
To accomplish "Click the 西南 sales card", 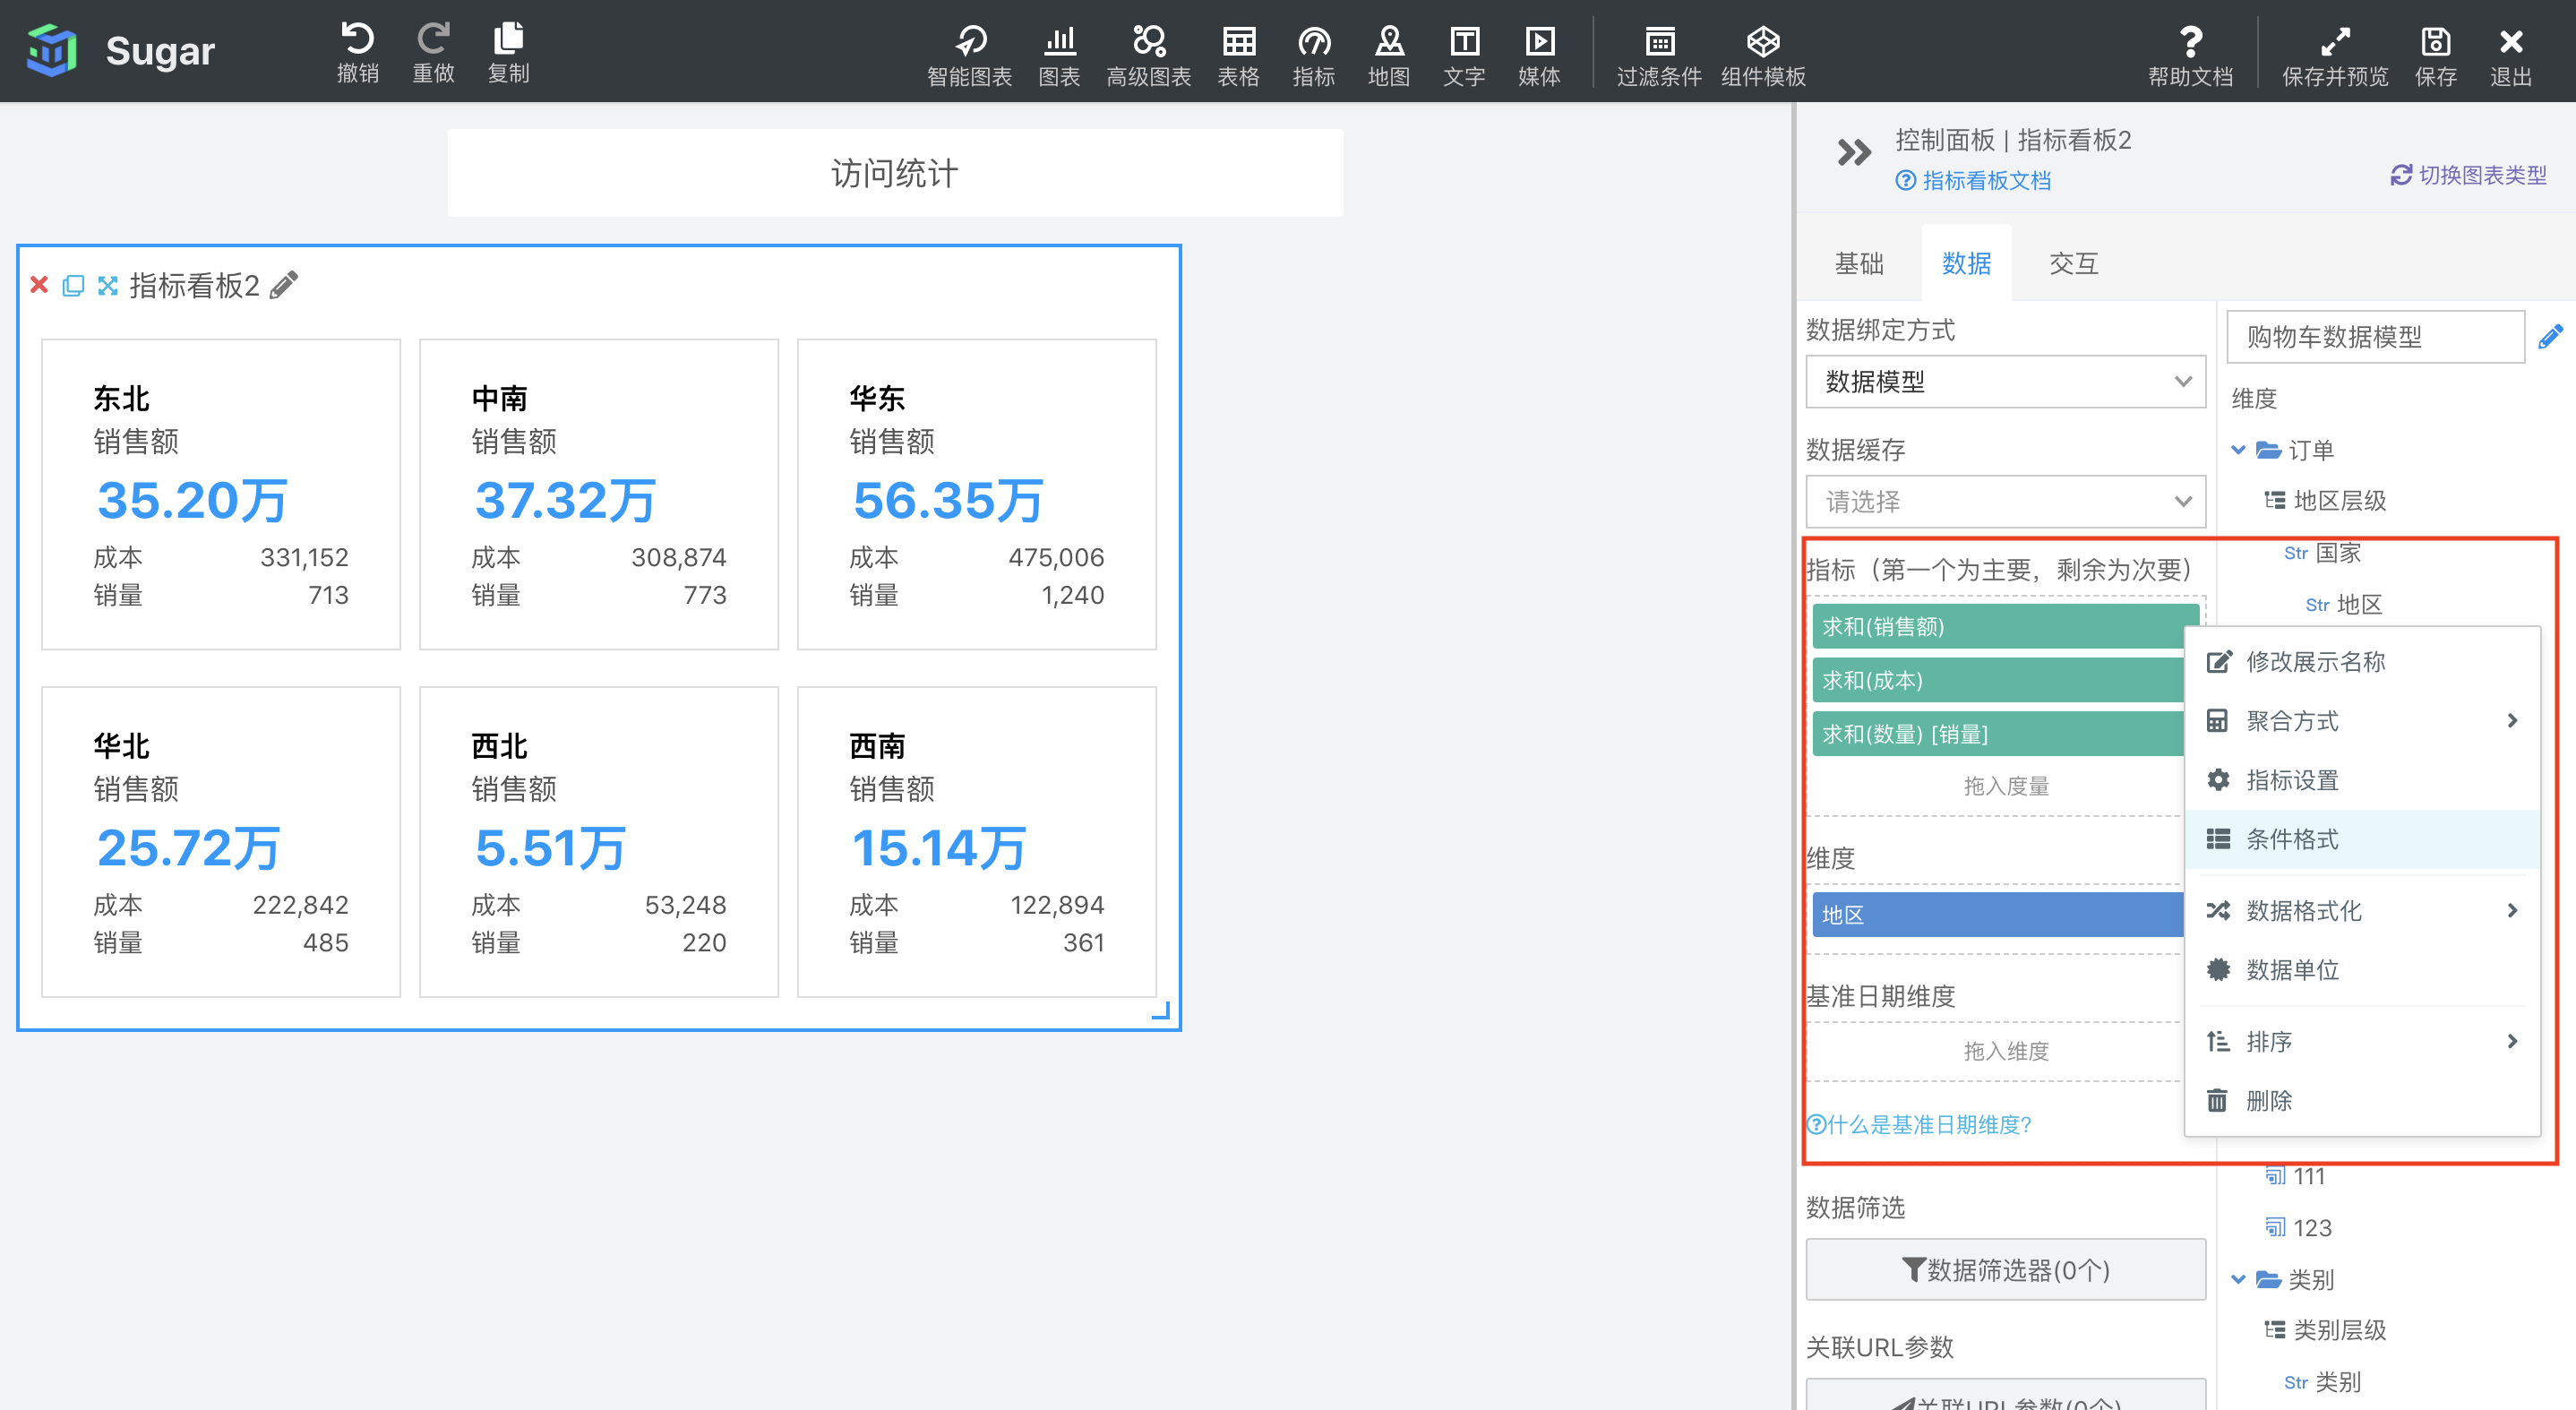I will (x=976, y=841).
